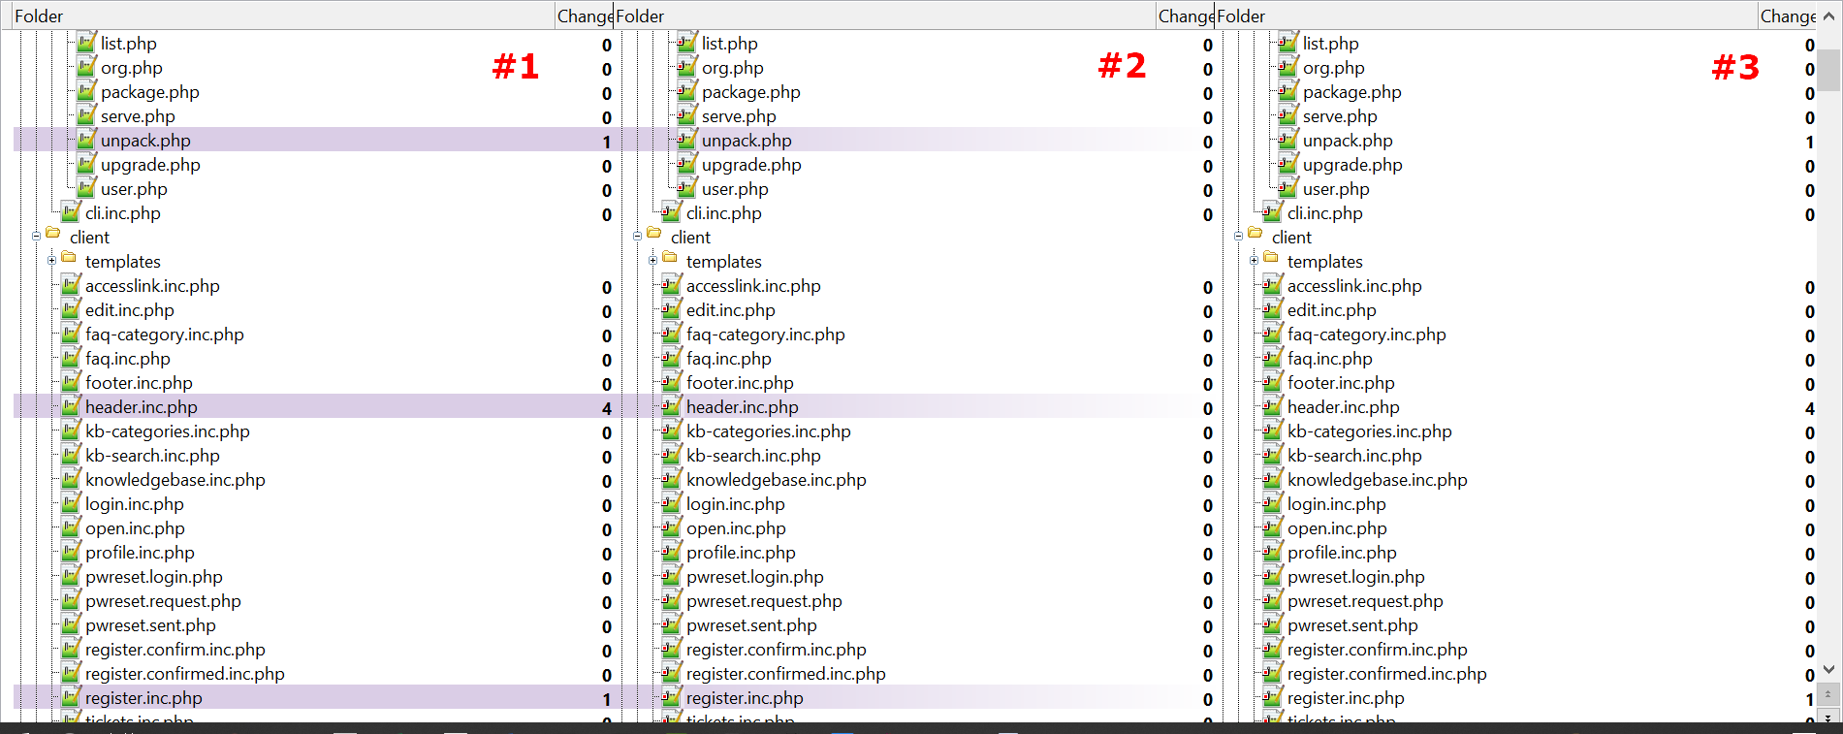This screenshot has width=1843, height=734.
Task: Click the vertical scrollbar down arrow
Action: 1828,669
